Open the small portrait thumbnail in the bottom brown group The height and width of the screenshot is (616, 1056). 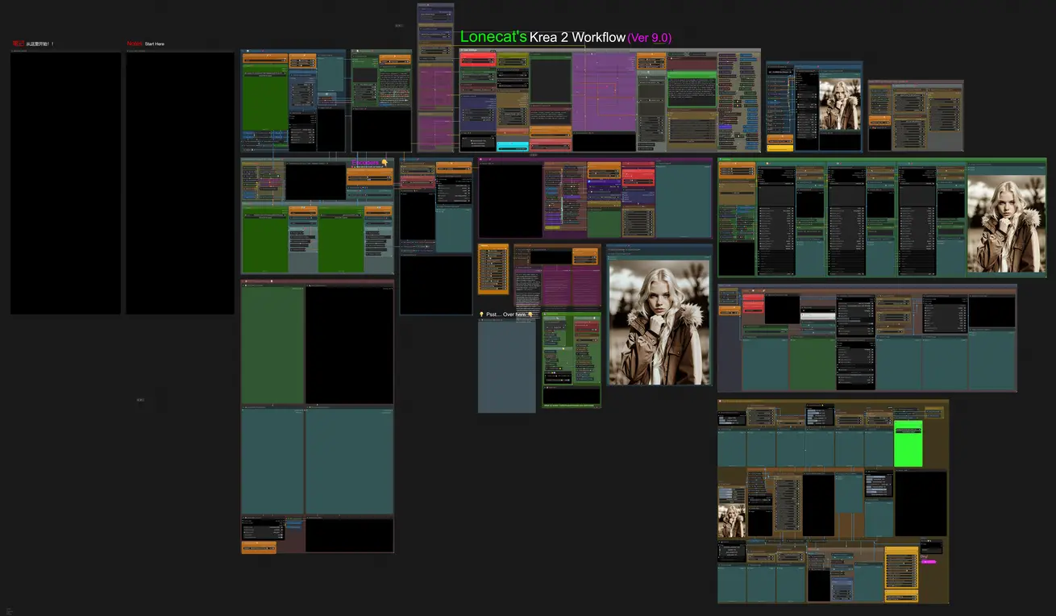coord(731,521)
